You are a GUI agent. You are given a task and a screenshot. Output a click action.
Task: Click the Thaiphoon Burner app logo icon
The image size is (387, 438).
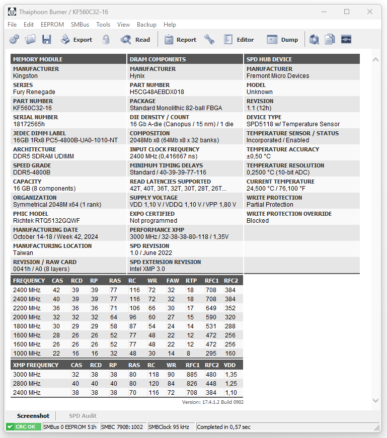(x=12, y=12)
